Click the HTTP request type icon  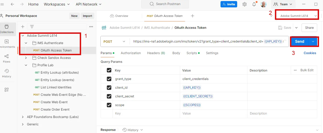tap(104, 27)
